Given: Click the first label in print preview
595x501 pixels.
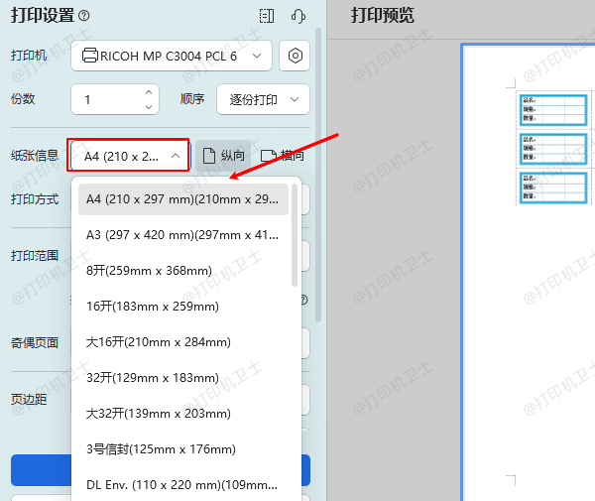Looking at the screenshot, I should [553, 110].
